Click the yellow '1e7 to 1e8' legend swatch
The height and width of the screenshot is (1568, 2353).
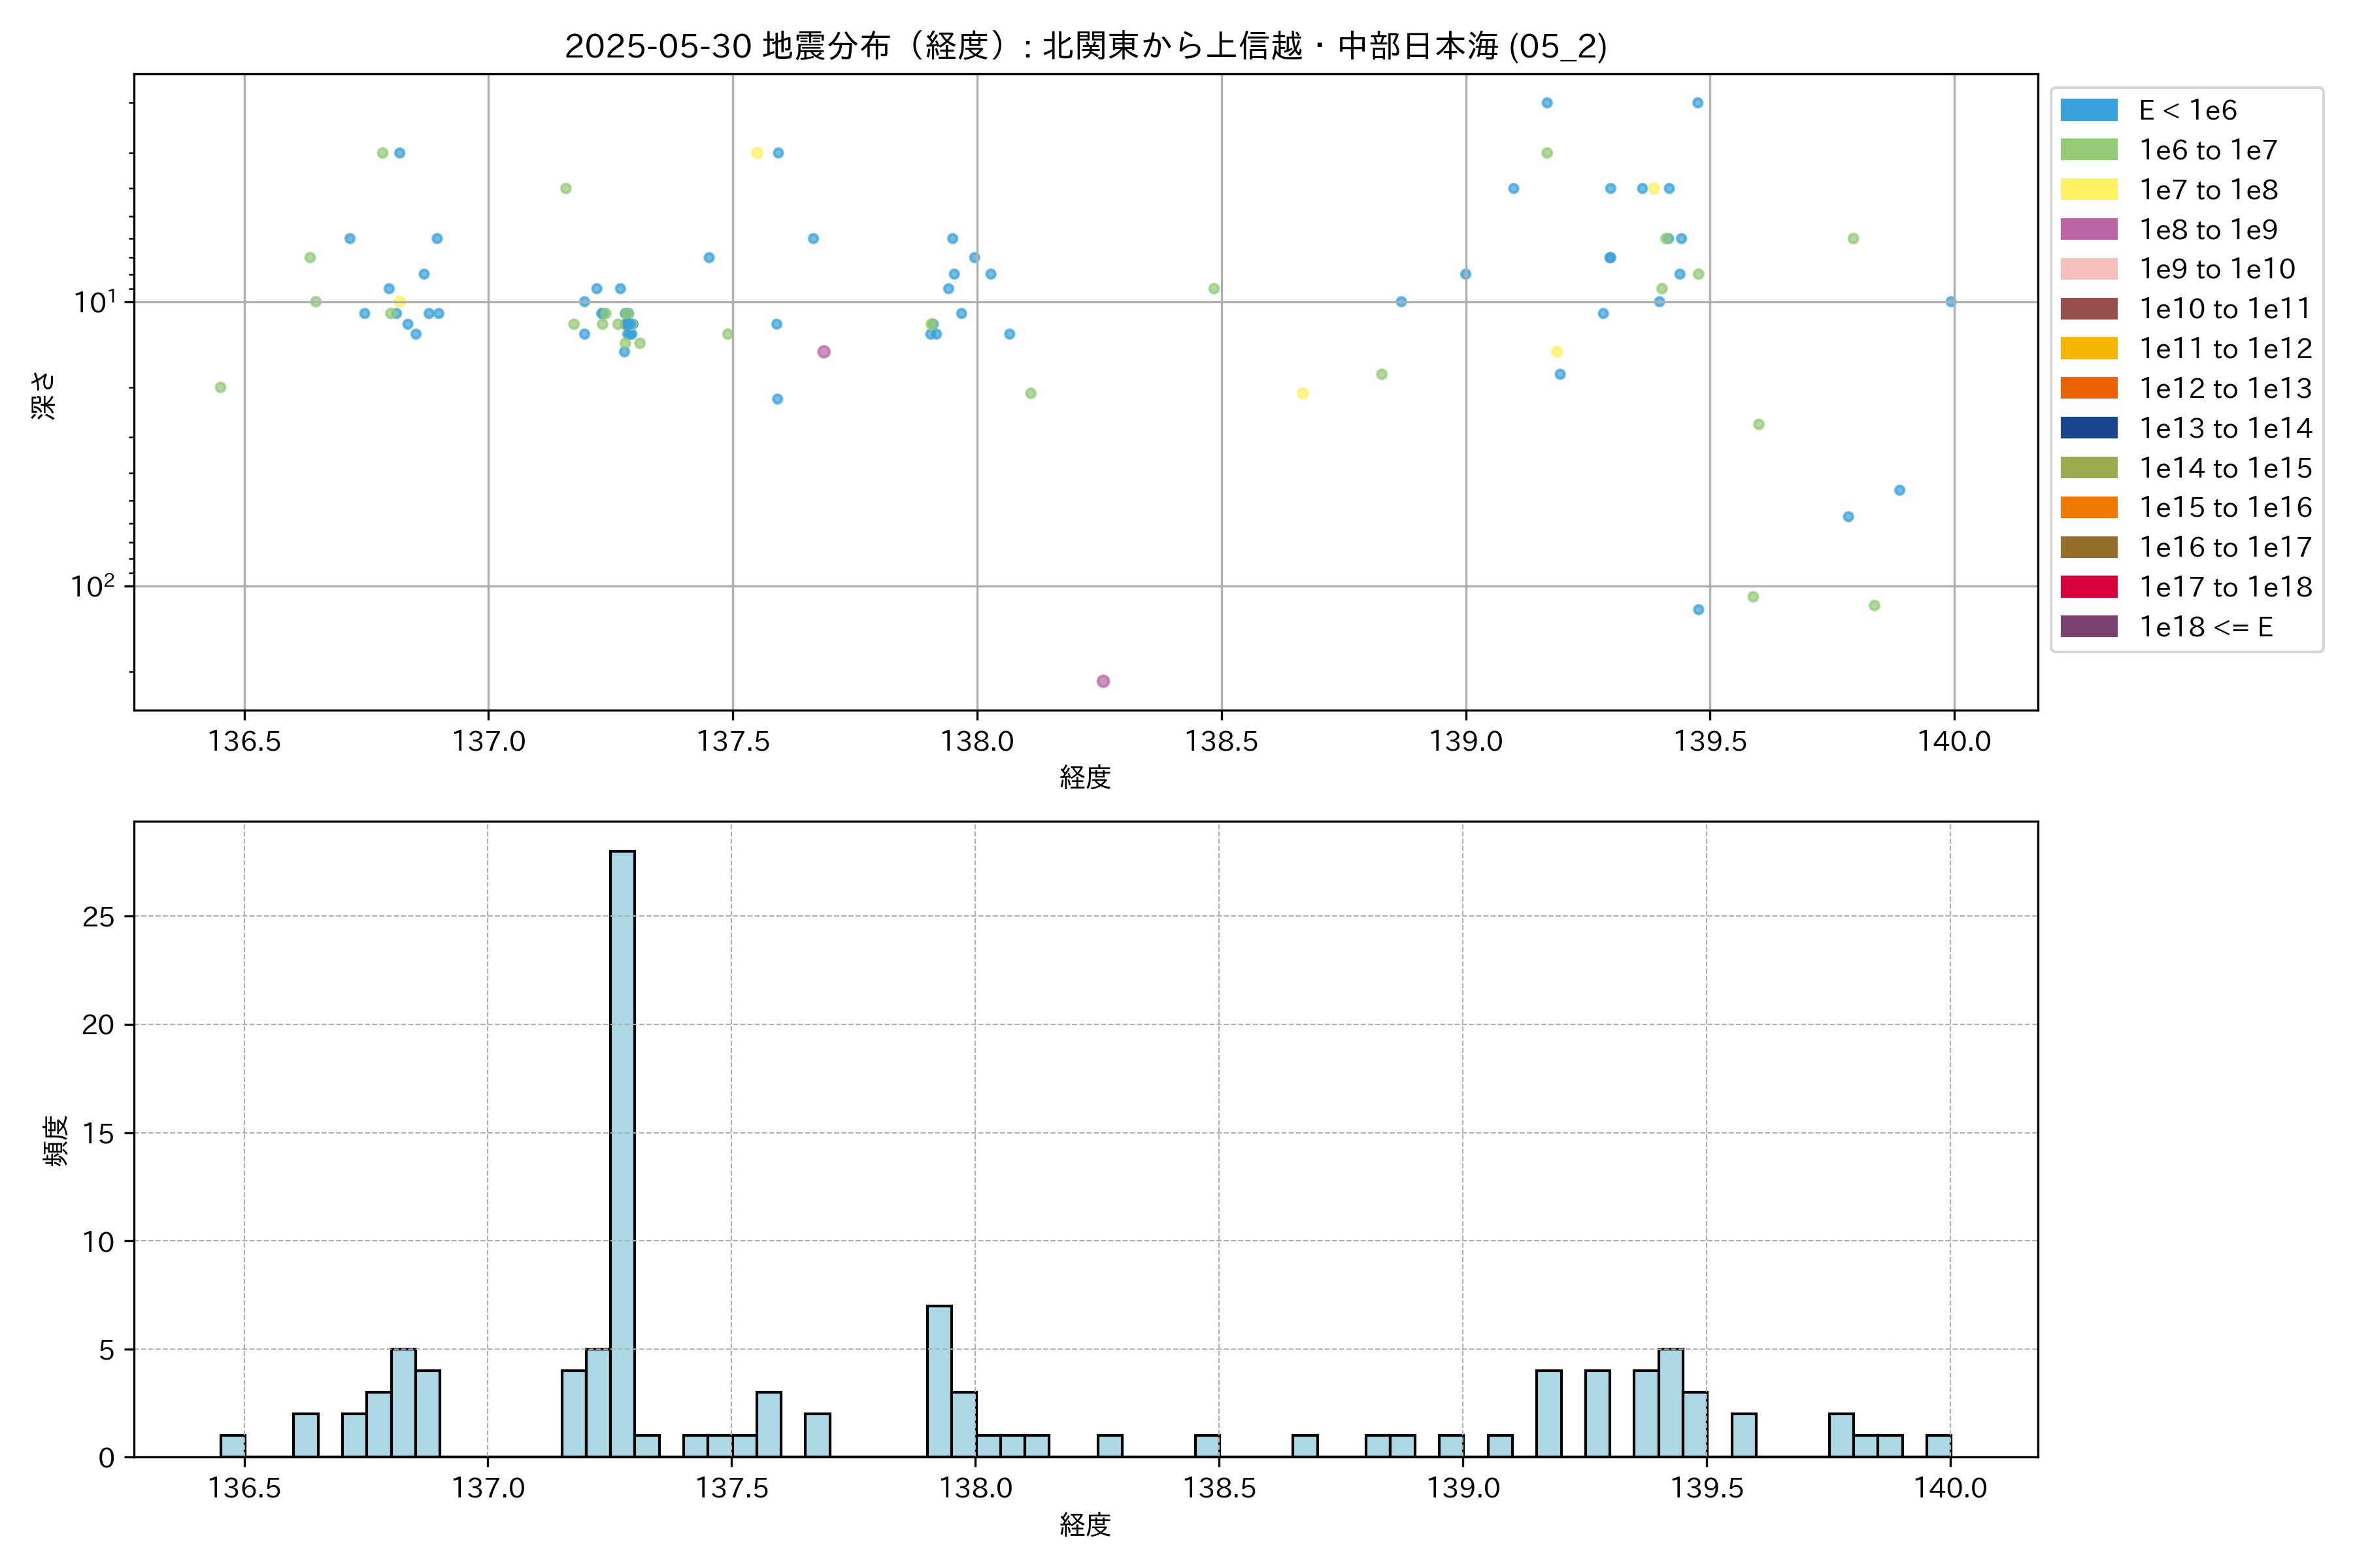pyautogui.click(x=2088, y=190)
